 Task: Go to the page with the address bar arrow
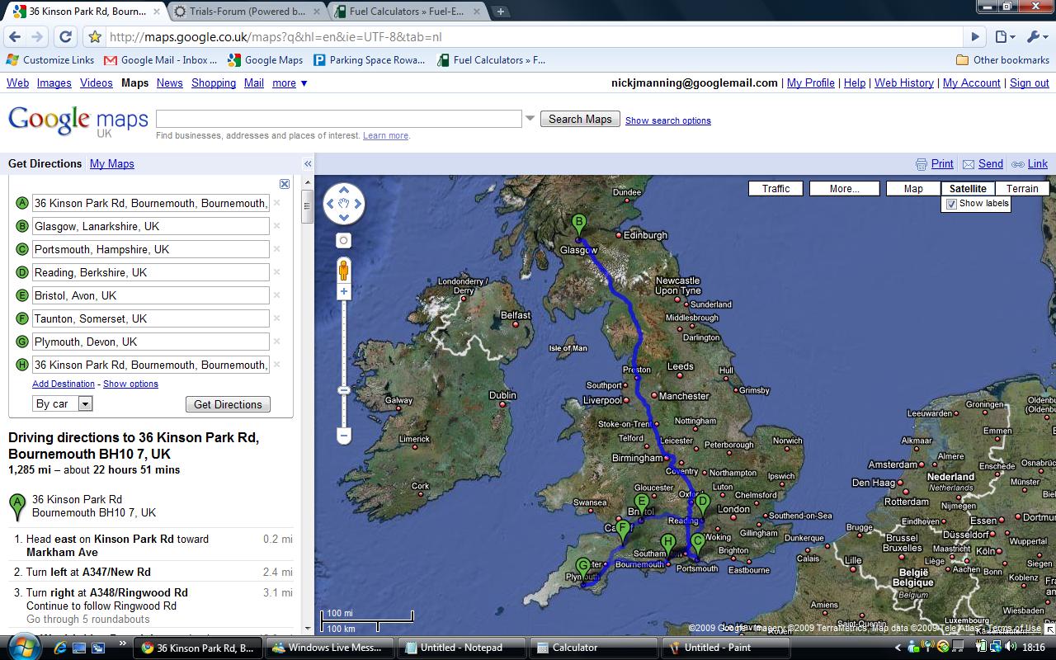[975, 37]
